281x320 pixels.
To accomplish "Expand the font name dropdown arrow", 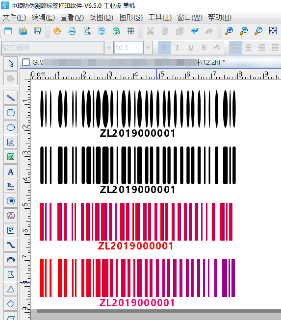I will (109, 48).
